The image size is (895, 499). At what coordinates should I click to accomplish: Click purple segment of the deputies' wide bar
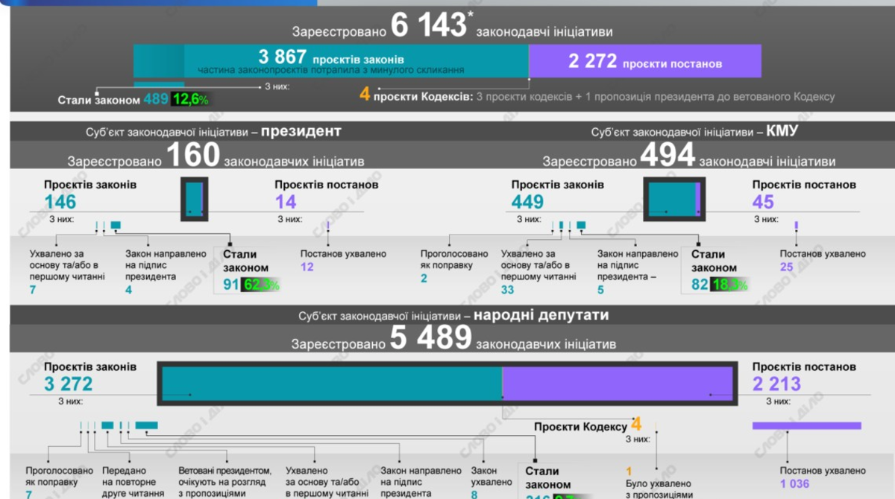click(617, 384)
